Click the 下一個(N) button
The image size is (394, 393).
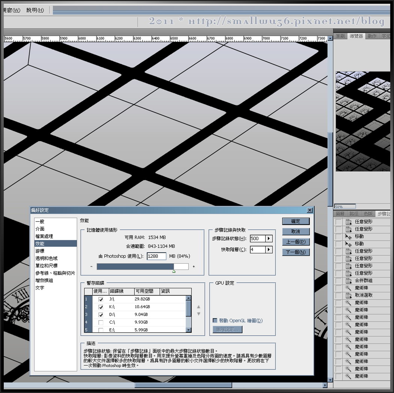click(x=296, y=252)
